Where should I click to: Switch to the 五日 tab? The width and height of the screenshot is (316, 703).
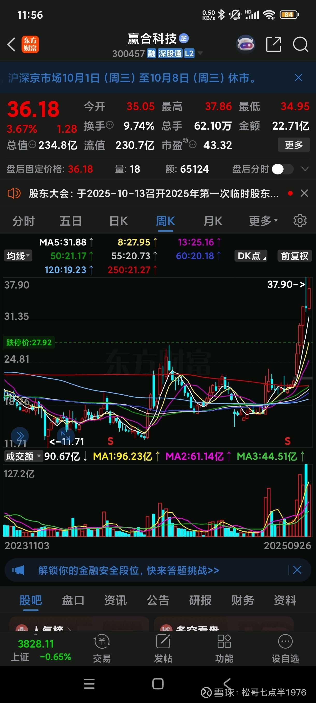(x=71, y=221)
